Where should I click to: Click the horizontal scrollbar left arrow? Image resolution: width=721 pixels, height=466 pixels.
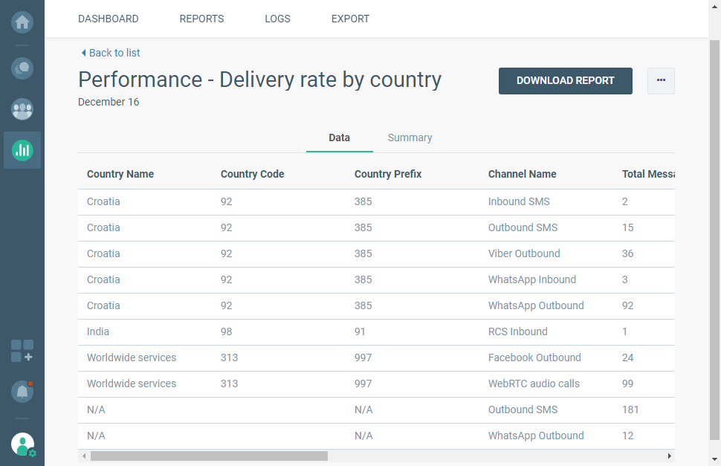[84, 456]
